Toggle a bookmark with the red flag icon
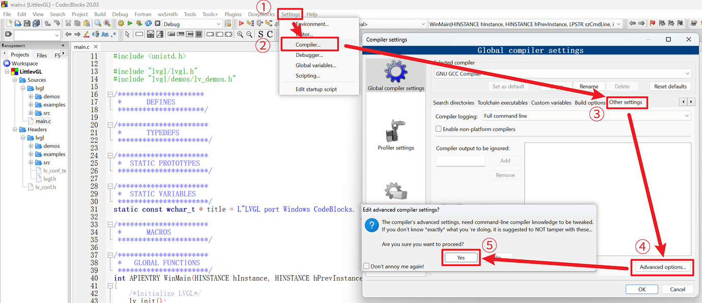The width and height of the screenshot is (702, 303). coord(653,23)
